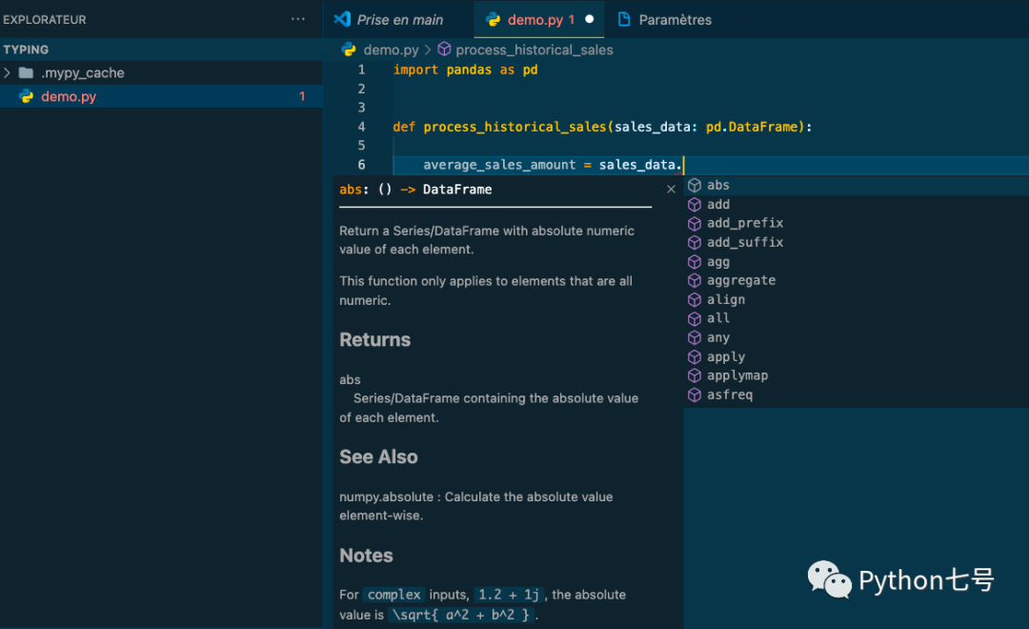Image resolution: width=1029 pixels, height=629 pixels.
Task: Click the Python icon on demo.py tab
Action: click(x=493, y=20)
